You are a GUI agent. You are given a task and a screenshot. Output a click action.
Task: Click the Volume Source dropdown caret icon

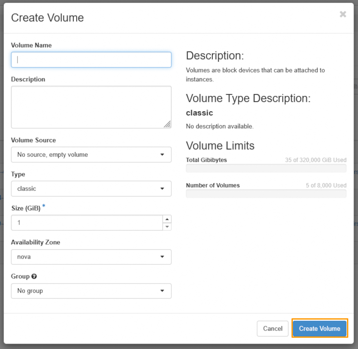coord(162,155)
